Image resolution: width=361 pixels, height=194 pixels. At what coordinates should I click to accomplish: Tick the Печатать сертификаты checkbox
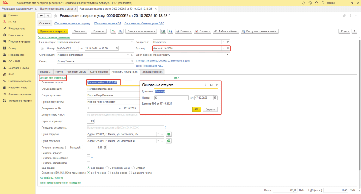coord(88,163)
